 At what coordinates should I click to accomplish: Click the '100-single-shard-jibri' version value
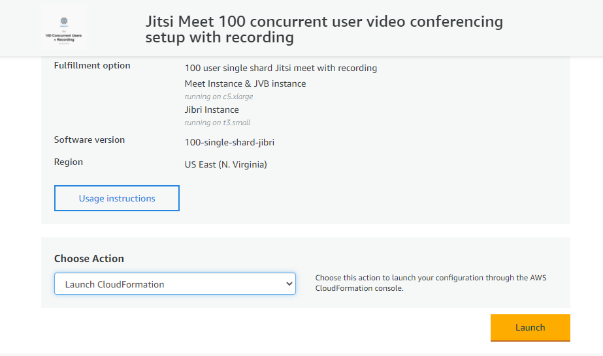[x=225, y=142]
